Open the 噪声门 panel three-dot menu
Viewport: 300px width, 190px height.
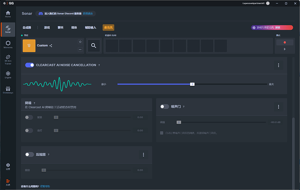[x=278, y=106]
